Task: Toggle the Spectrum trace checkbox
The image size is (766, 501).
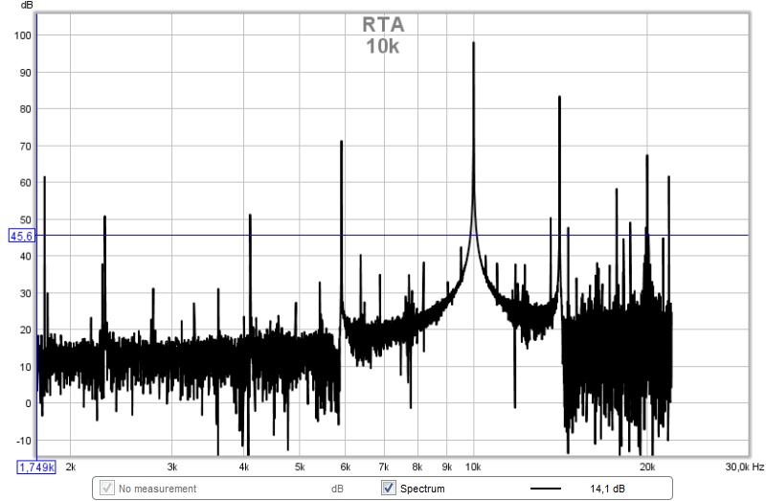Action: point(389,488)
